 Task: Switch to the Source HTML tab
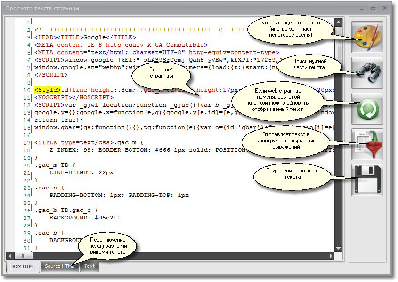click(58, 266)
